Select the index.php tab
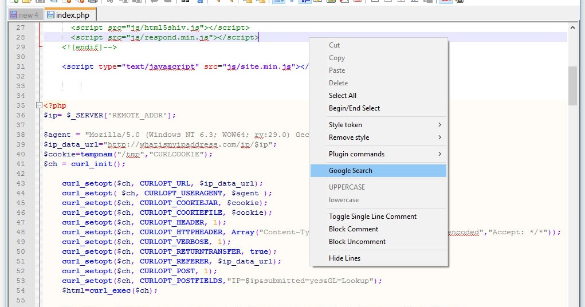This screenshot has height=307, width=585. 70,15
